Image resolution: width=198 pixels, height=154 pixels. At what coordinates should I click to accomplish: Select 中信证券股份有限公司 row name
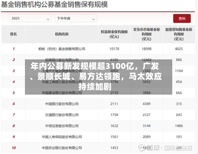[62, 126]
